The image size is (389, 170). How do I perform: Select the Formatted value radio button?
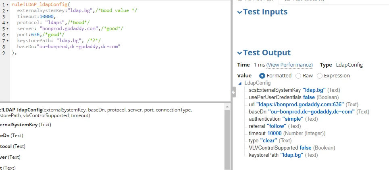[262, 76]
